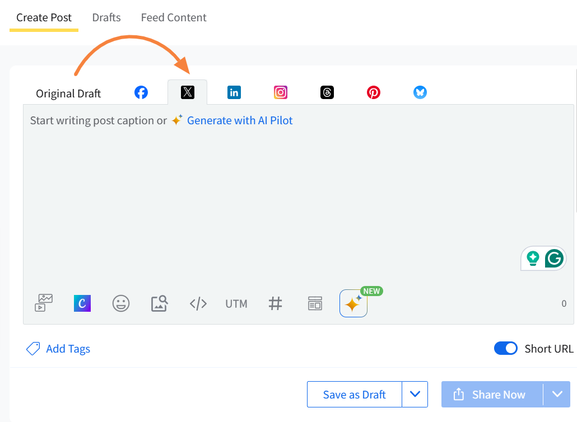Image resolution: width=577 pixels, height=422 pixels.
Task: Expand the Share Now dropdown arrow
Action: pos(557,395)
